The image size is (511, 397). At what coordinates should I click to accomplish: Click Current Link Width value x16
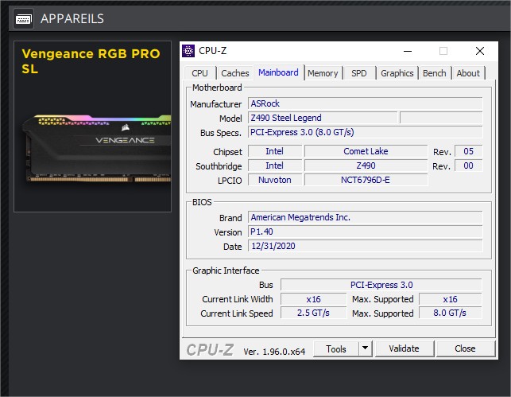click(313, 299)
